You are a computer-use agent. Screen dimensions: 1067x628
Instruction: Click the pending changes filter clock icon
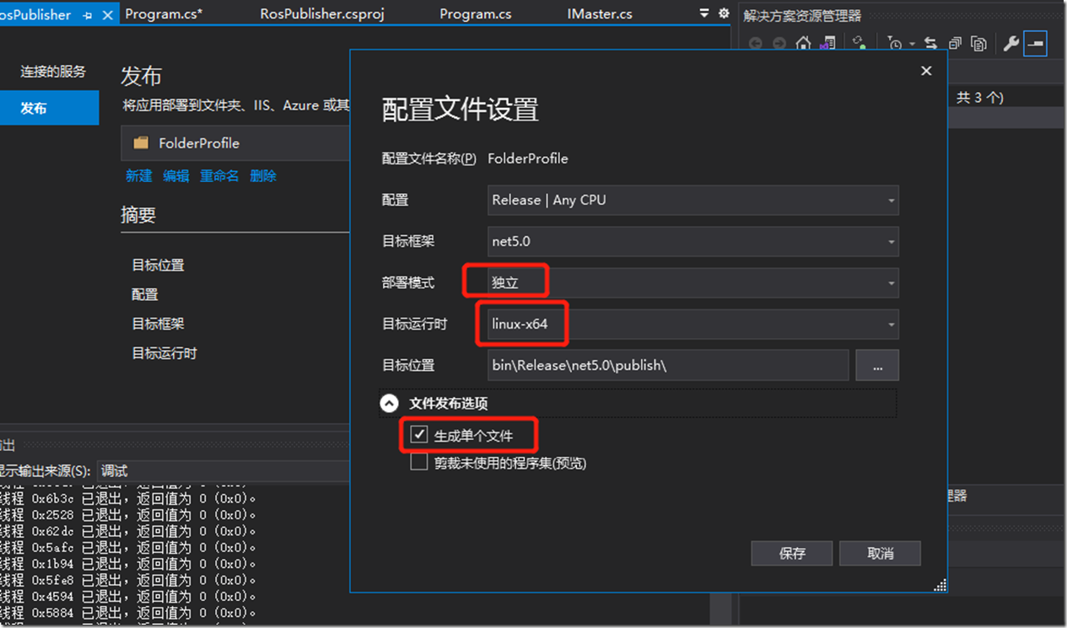[895, 44]
